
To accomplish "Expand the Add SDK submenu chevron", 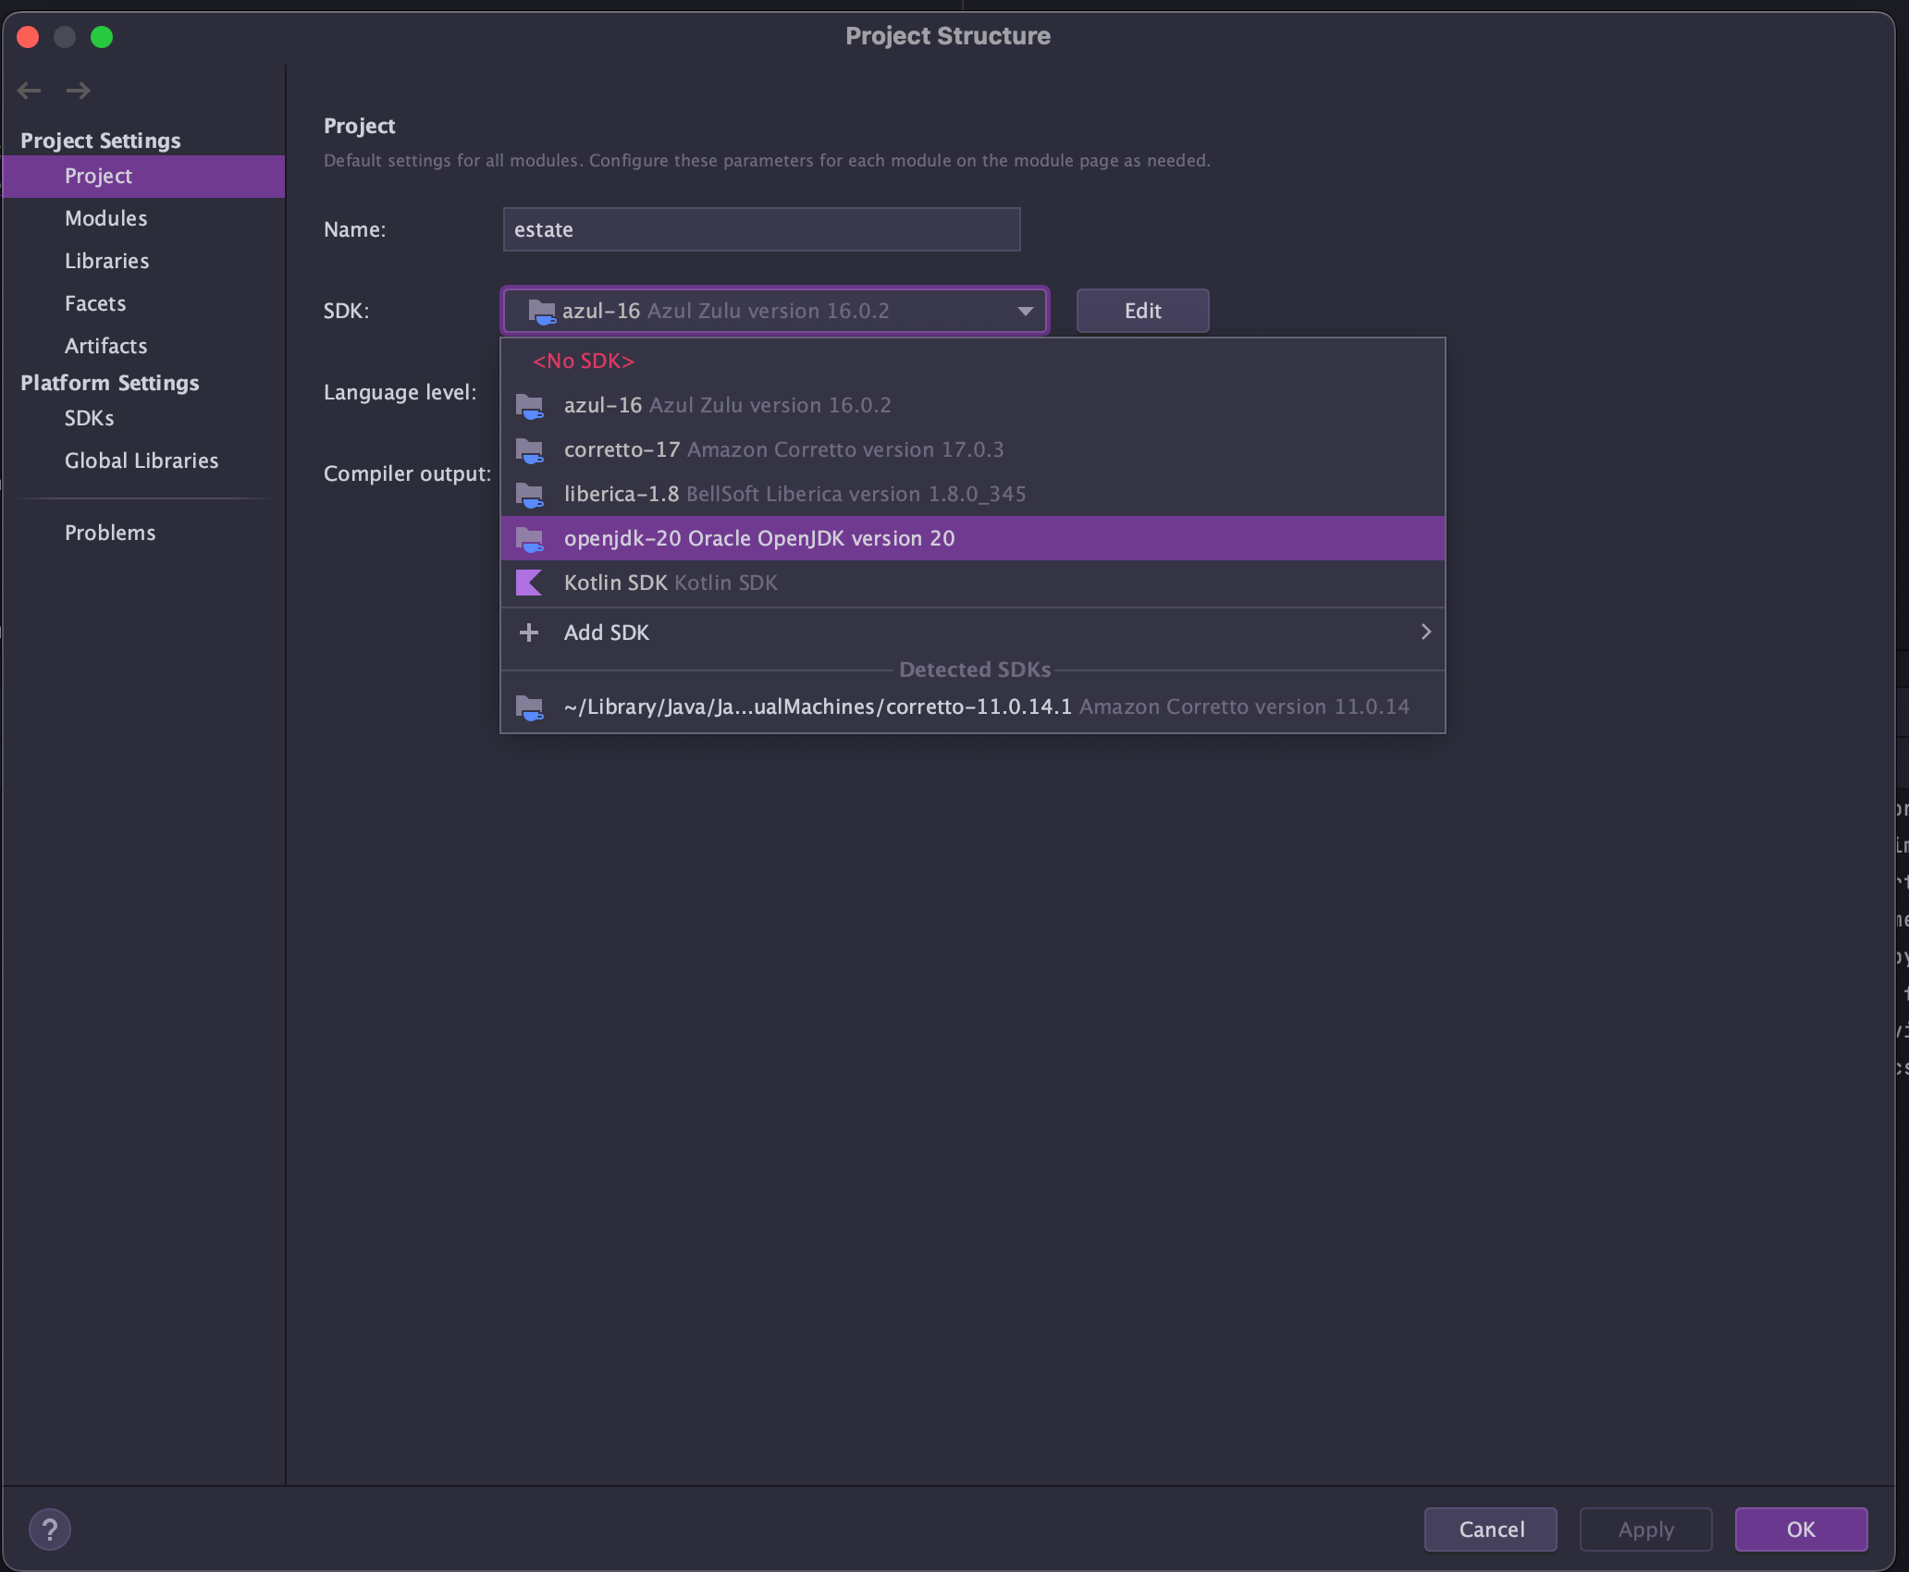I will click(x=1425, y=632).
